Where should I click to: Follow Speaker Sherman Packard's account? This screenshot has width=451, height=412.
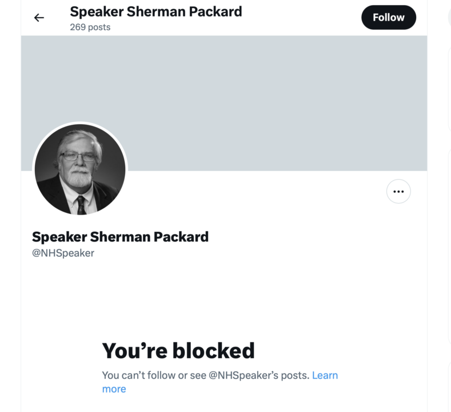click(389, 18)
